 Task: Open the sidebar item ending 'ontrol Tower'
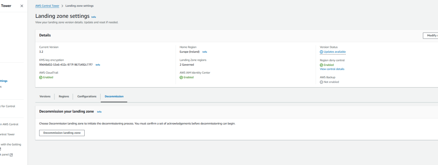pyautogui.click(x=7, y=134)
